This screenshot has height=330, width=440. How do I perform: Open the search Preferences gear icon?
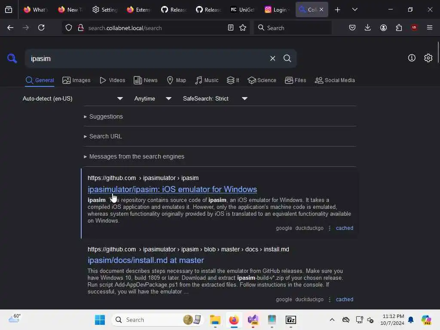pos(428,58)
